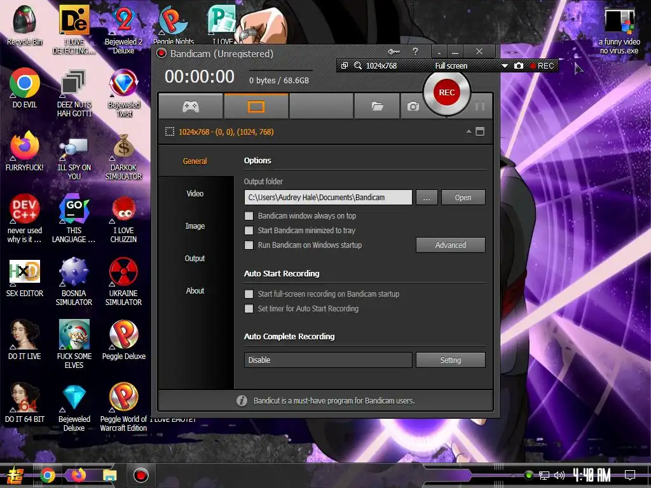Click the Bandicut must-have program banner text
Screen dimensions: 651x488
tap(334, 401)
